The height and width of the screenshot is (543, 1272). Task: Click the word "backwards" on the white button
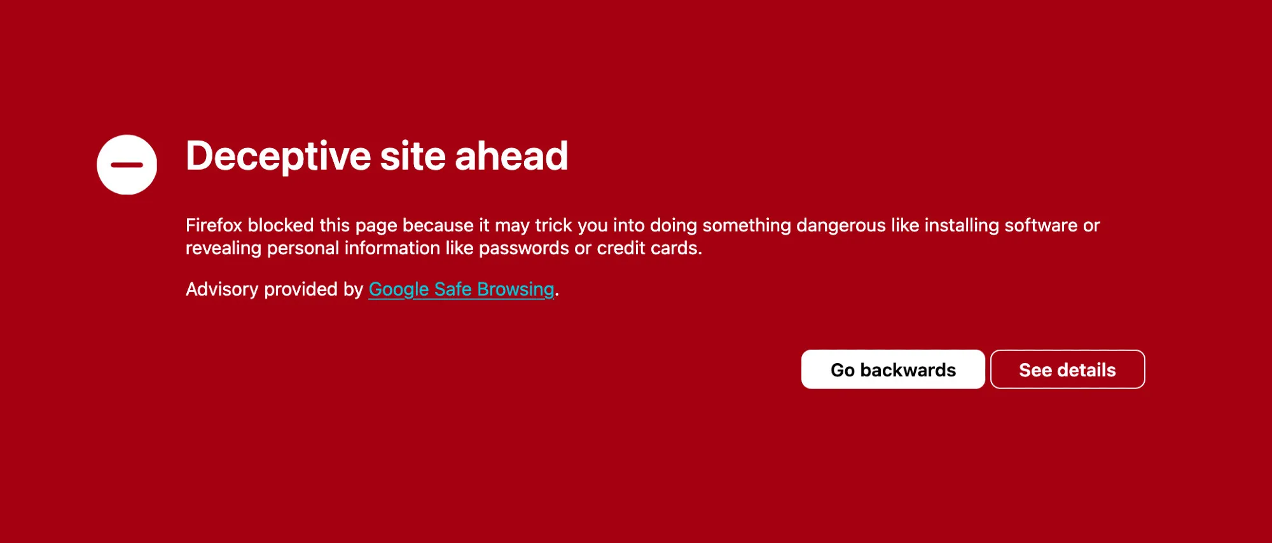click(908, 369)
